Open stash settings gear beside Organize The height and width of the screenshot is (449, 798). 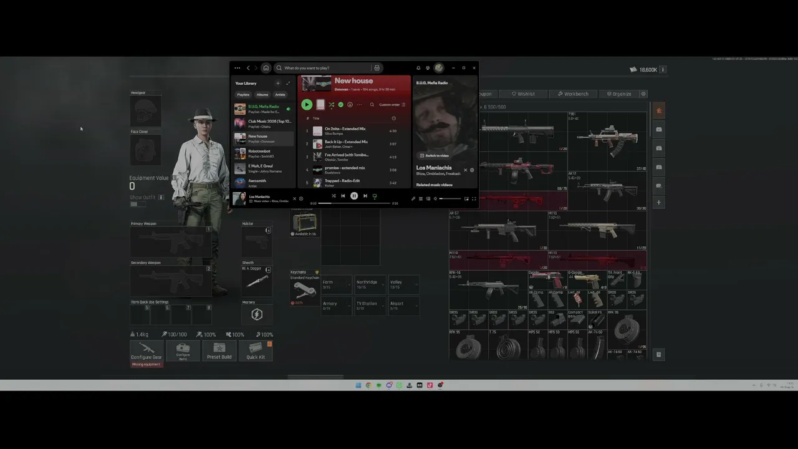[x=643, y=94]
